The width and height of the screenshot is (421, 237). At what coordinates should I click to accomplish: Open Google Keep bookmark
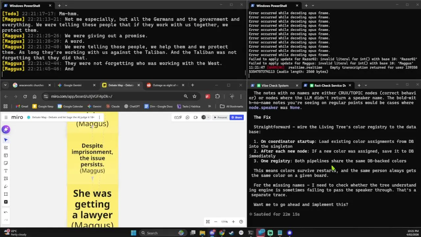pos(43,106)
